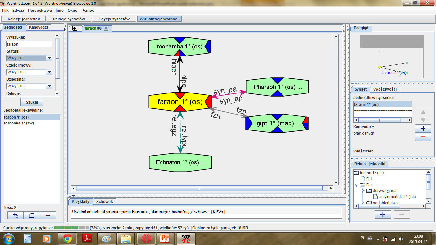Click the red right triangle on faraon node
This screenshot has height=245, width=436.
208,102
